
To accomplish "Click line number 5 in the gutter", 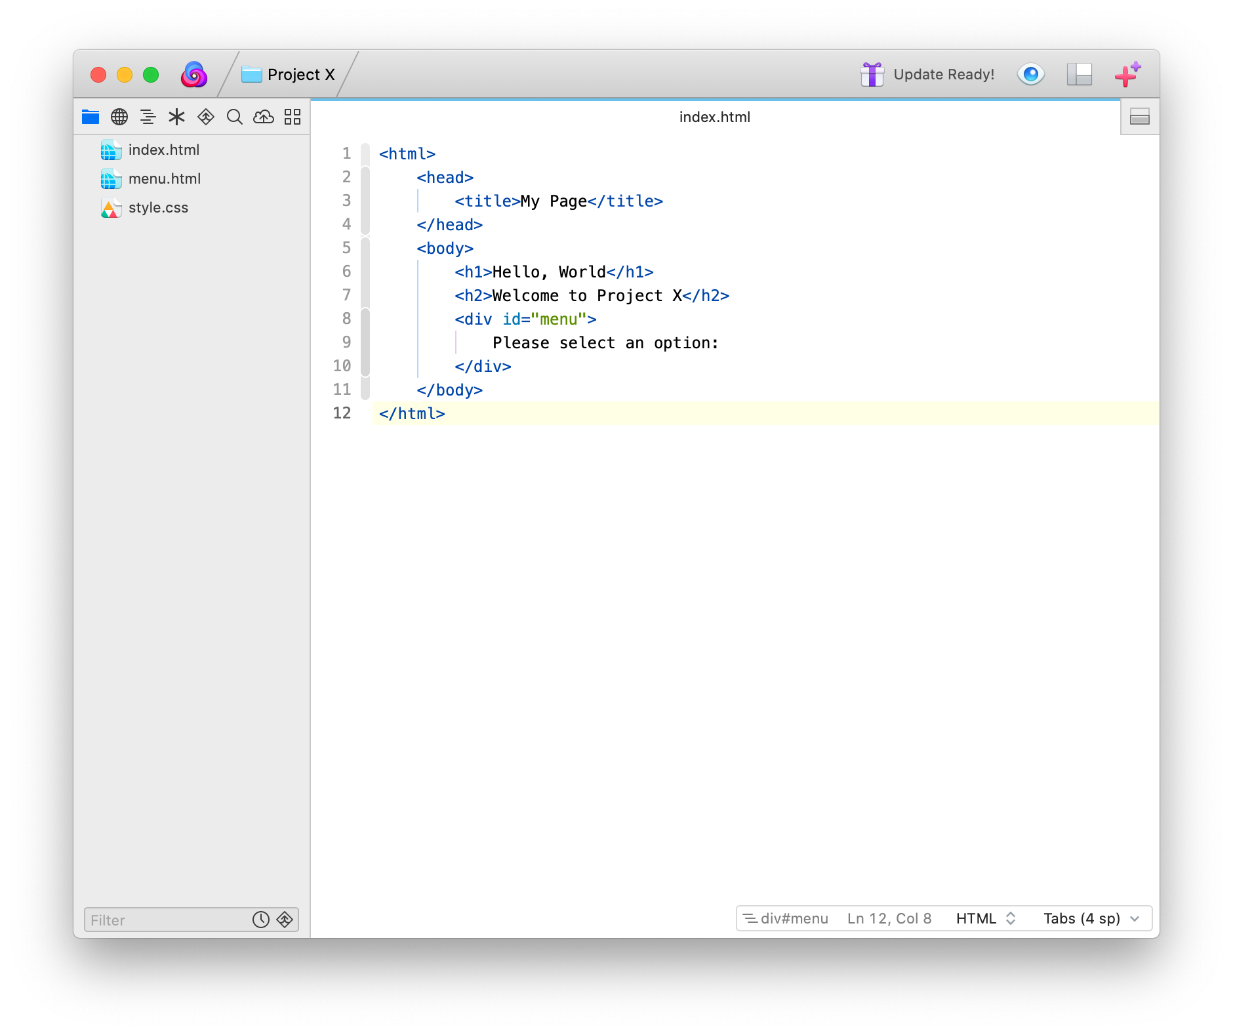I will (x=346, y=248).
